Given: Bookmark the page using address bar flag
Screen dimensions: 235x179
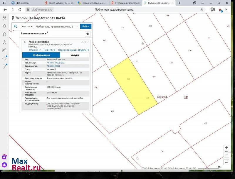Looking at the screenshot, I should [x=202, y=9].
